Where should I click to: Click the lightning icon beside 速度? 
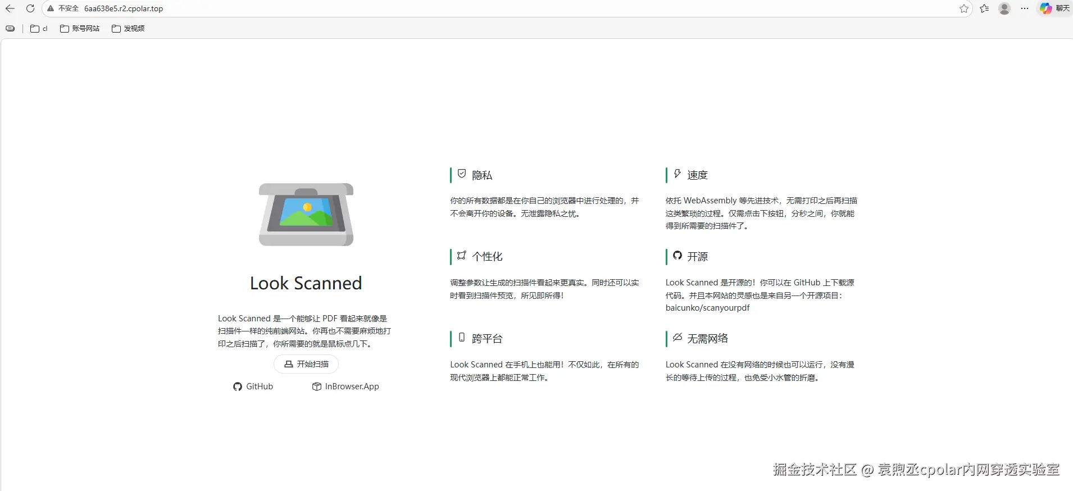[678, 174]
